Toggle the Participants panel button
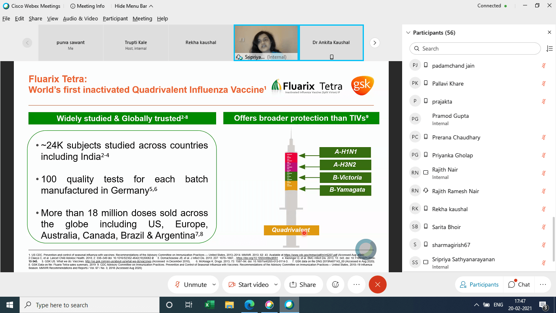 coord(479,284)
